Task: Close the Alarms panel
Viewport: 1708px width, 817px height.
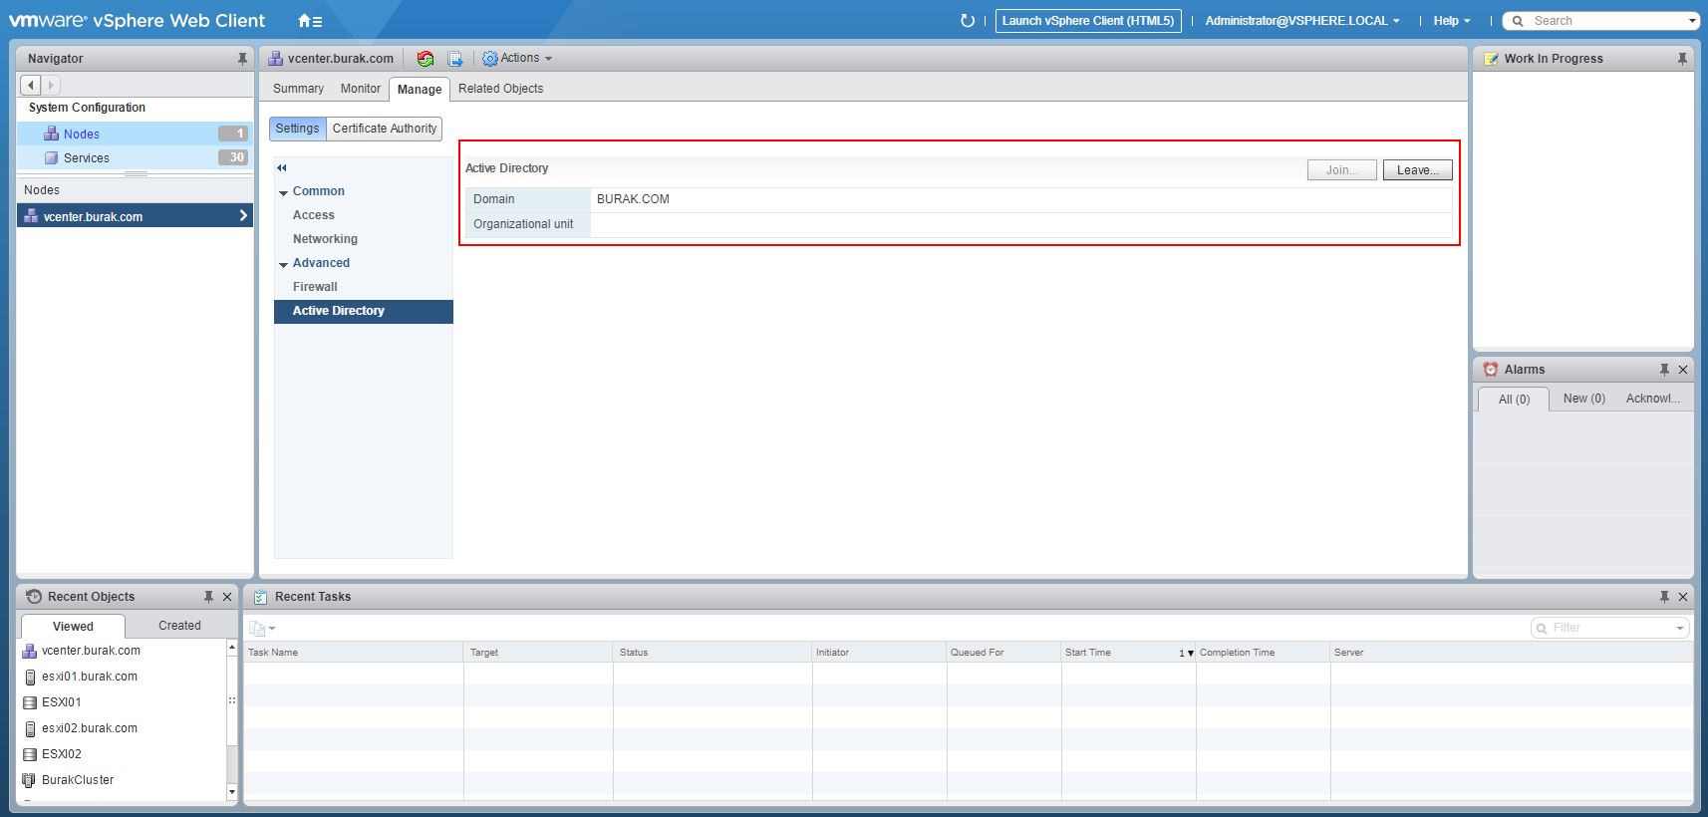Action: click(x=1683, y=370)
